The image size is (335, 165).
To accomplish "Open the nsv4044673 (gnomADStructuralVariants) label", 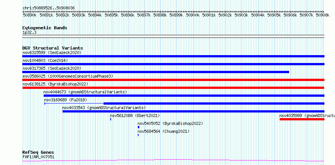I will tap(85, 92).
